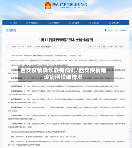Click the search magnifier icon

[x=85, y=13]
